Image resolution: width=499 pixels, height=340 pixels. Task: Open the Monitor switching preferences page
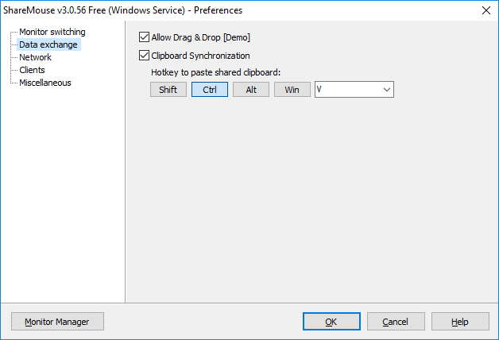pyautogui.click(x=52, y=32)
